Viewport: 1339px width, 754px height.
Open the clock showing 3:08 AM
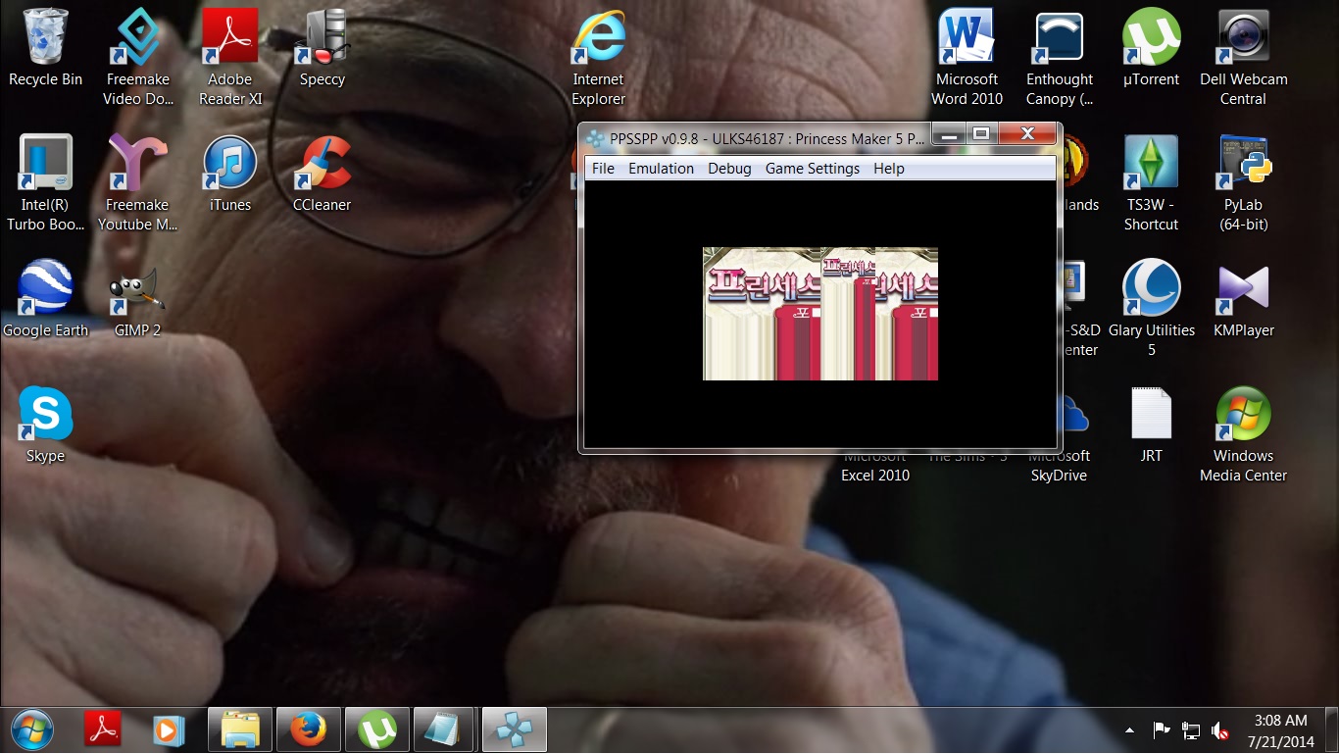click(1280, 730)
